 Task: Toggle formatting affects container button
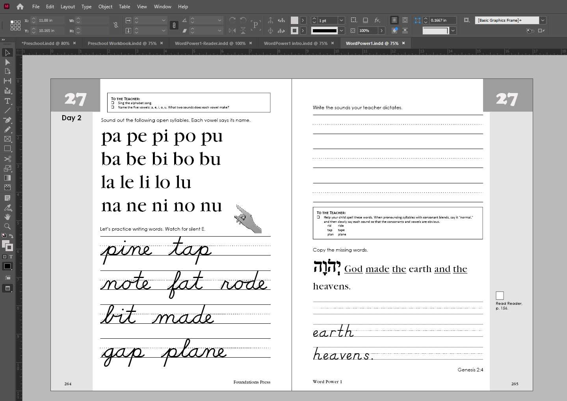point(5,257)
